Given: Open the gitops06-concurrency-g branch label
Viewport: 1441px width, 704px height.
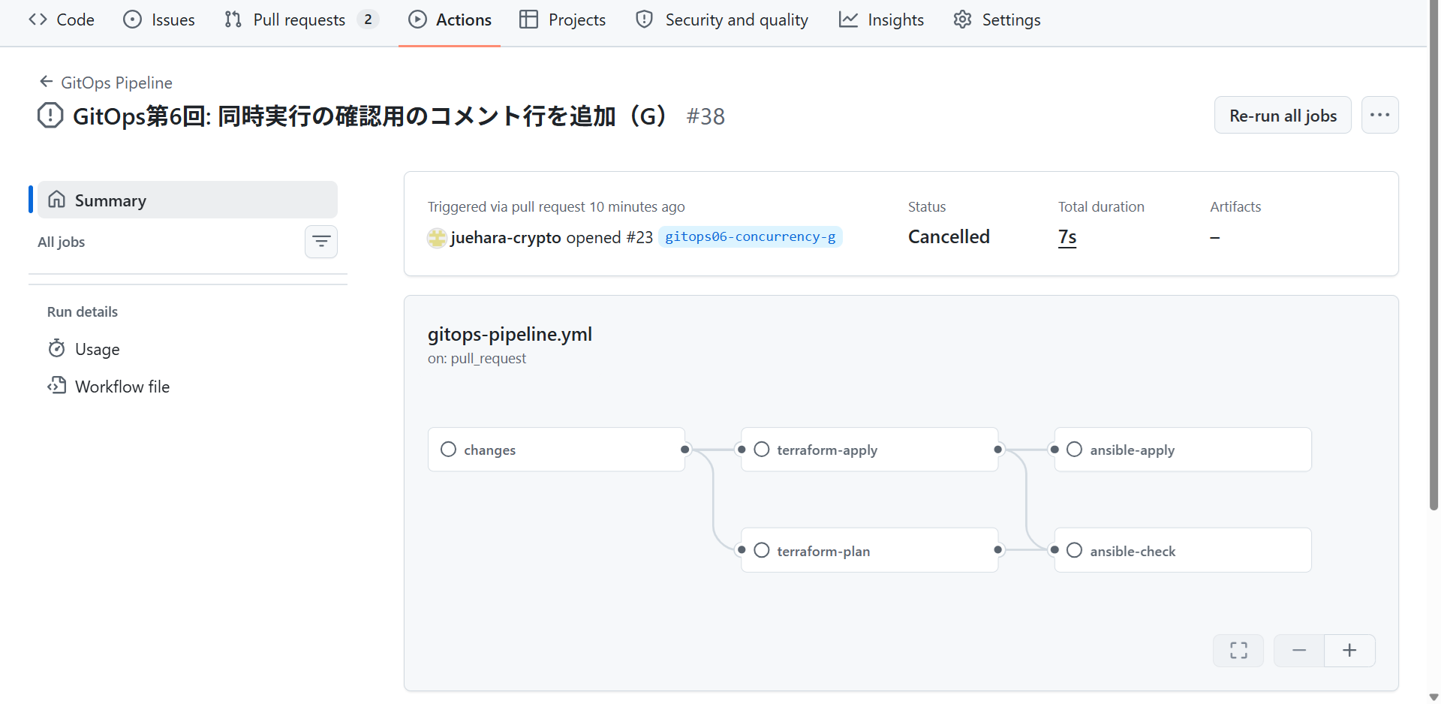Looking at the screenshot, I should click(751, 236).
